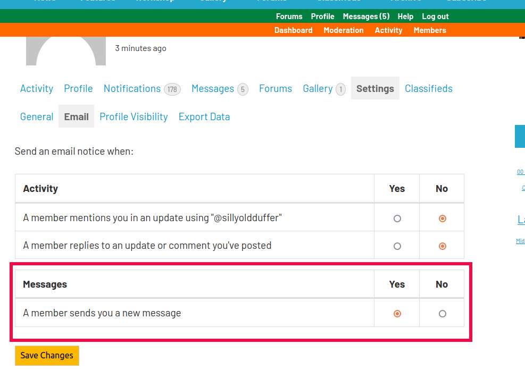Select Yes for replies to your update
The image size is (525, 369).
coord(397,246)
